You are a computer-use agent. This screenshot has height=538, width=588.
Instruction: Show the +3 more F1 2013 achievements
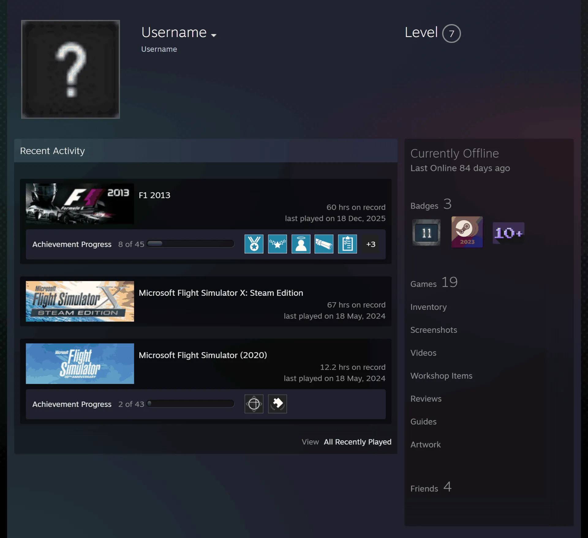371,244
